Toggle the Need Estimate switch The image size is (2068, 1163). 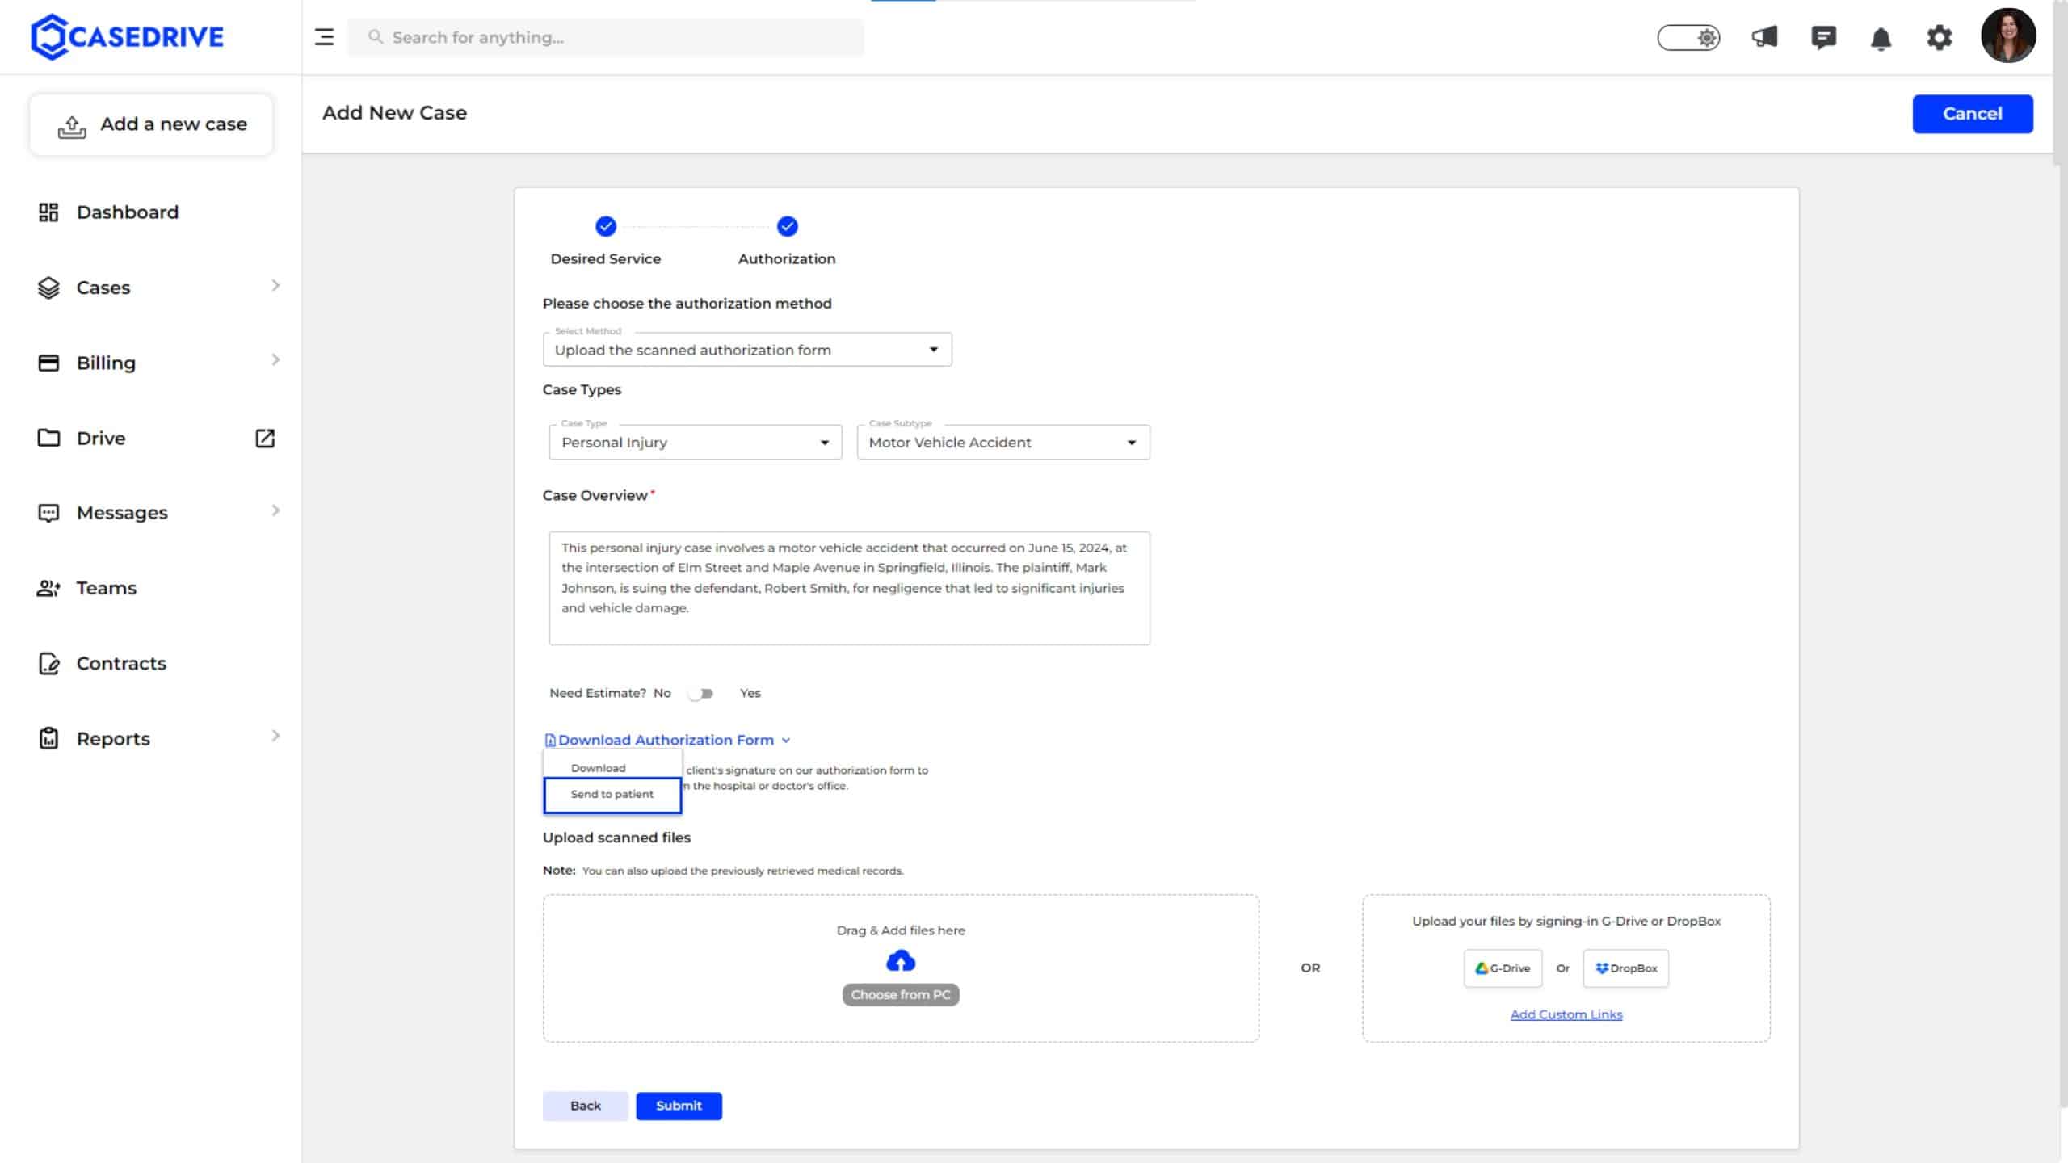tap(700, 693)
